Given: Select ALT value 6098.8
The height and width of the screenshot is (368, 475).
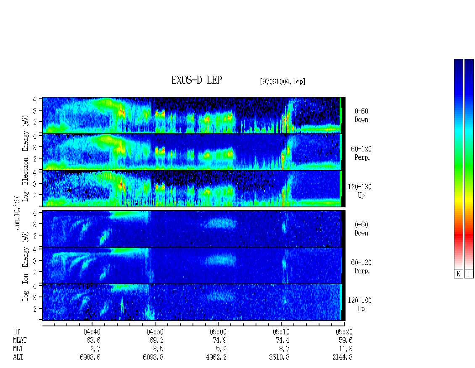Looking at the screenshot, I should [153, 357].
